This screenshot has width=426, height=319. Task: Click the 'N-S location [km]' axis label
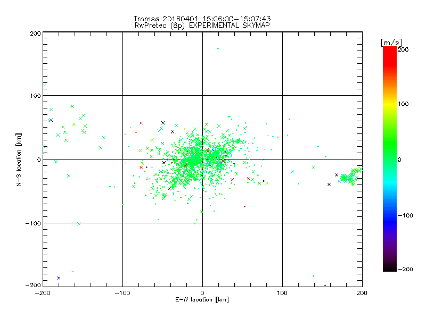coord(19,159)
